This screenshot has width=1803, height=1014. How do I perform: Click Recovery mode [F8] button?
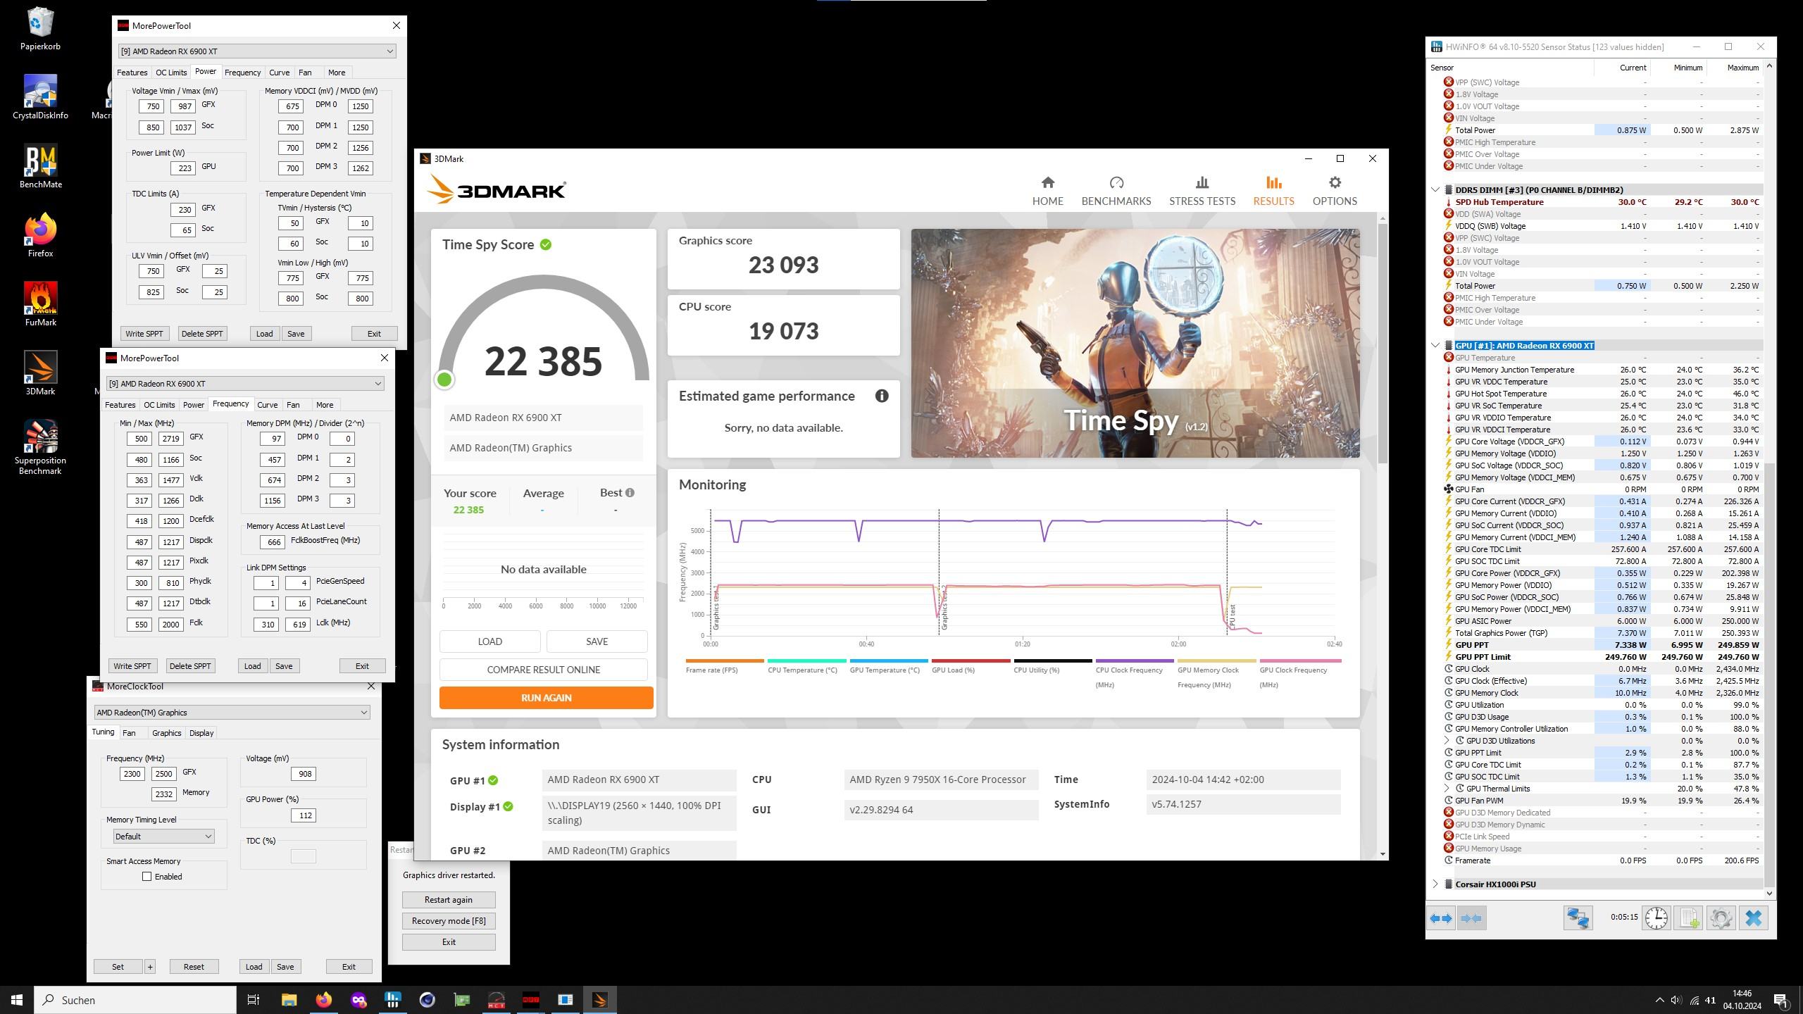[x=448, y=921]
